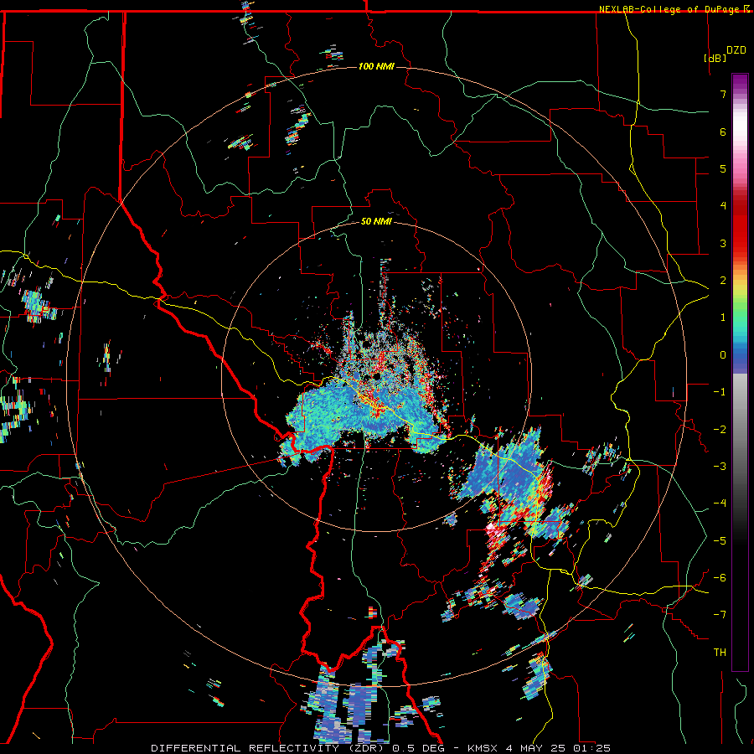Click the 4 value on the color scale
The image size is (754, 754).
723,206
